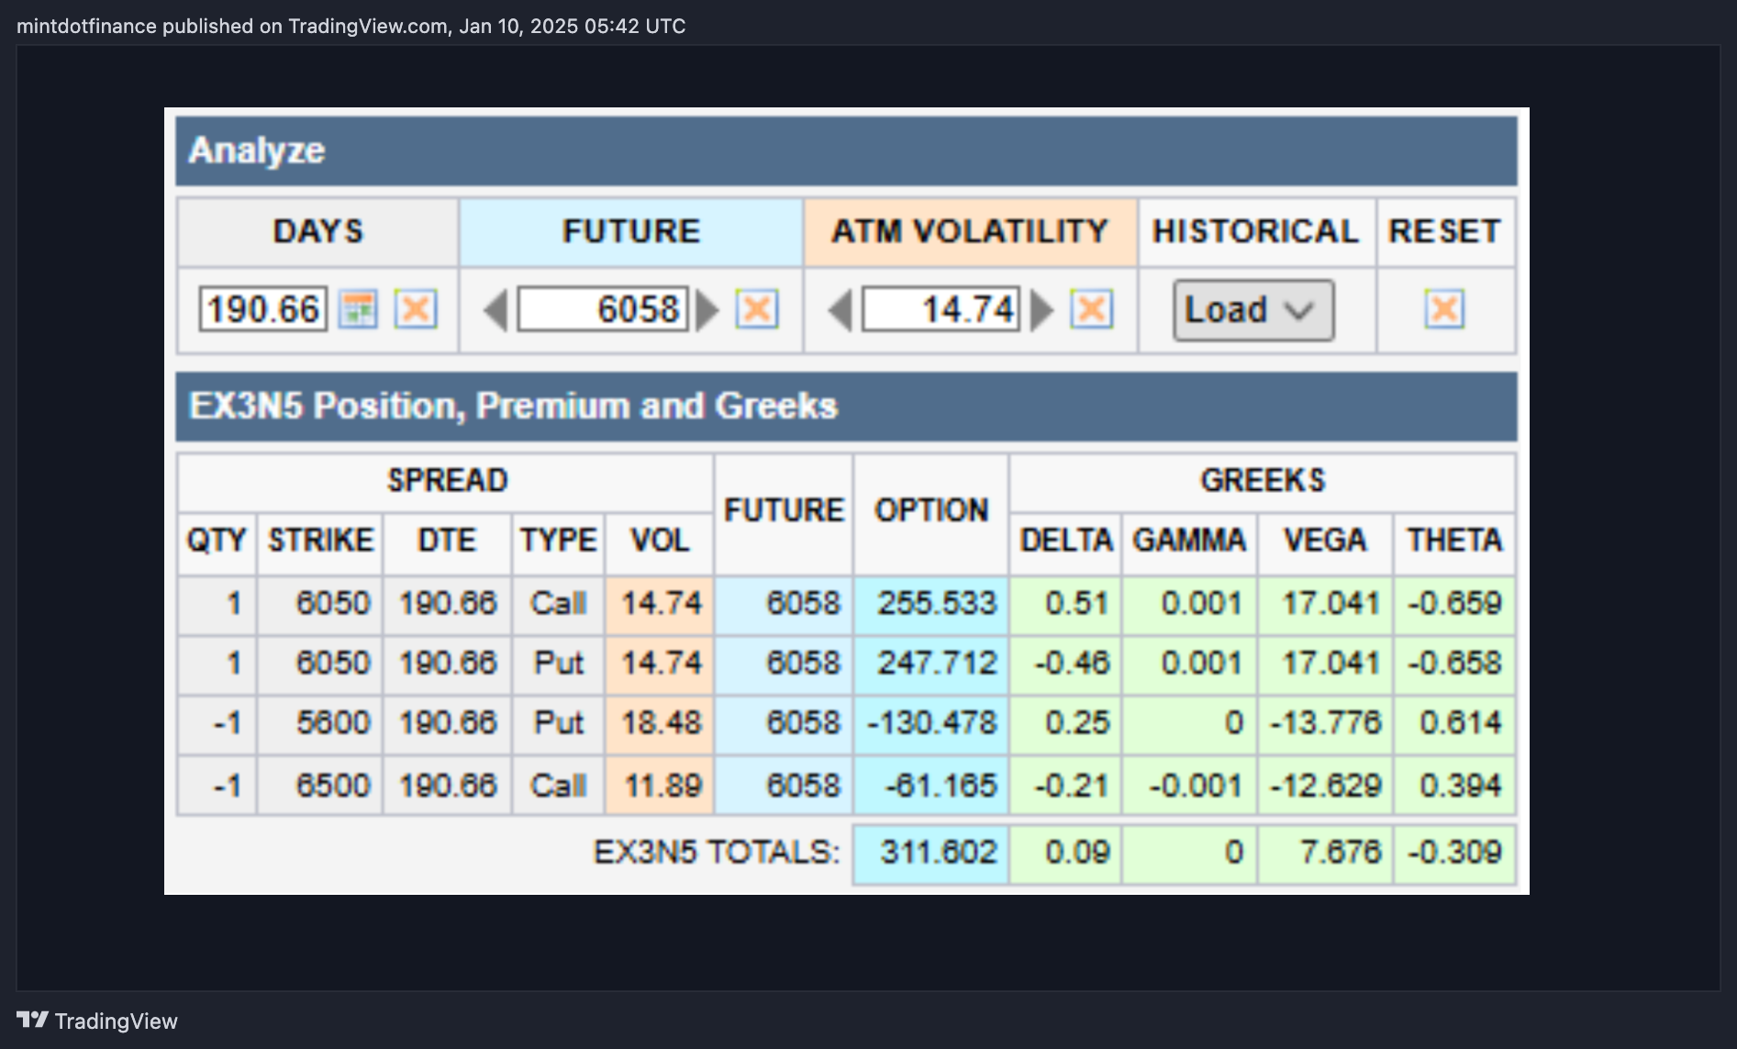The width and height of the screenshot is (1737, 1049).
Task: Click the vega value -12.629
Action: [x=1325, y=786]
